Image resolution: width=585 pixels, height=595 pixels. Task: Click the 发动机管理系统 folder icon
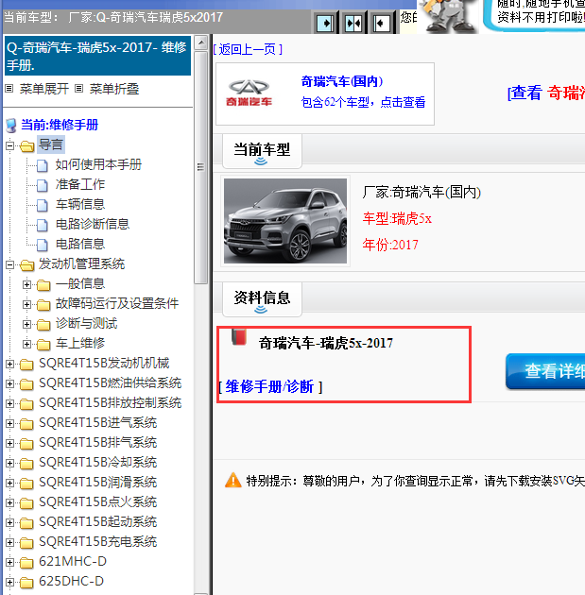click(x=27, y=264)
